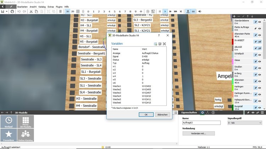
Task: Set simulation to triple fast-forward
Action: pos(176,12)
